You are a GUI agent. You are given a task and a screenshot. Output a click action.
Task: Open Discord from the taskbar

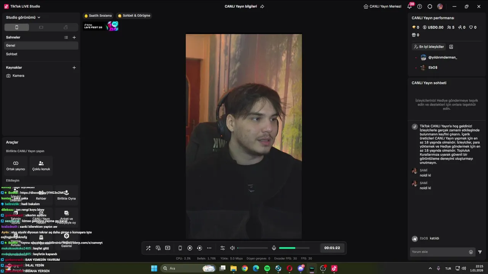coord(300,268)
